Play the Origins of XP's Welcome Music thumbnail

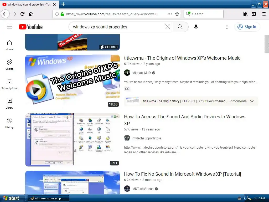coord(73,81)
